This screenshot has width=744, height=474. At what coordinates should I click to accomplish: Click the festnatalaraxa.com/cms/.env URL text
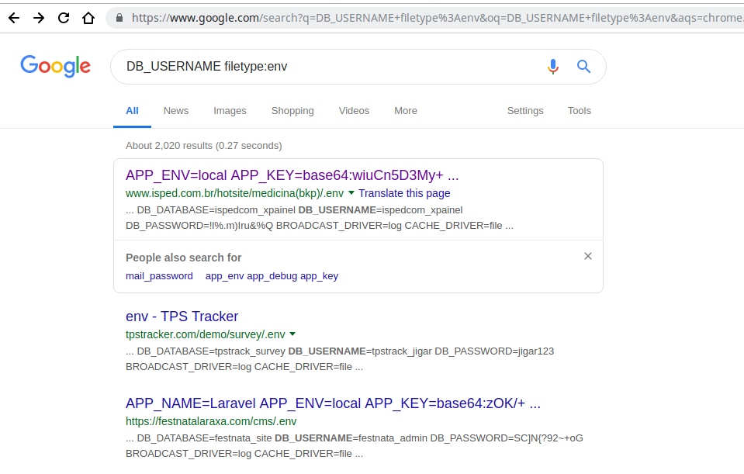[x=211, y=421]
